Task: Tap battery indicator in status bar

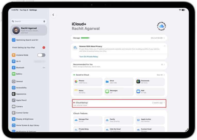Action: (x=183, y=10)
